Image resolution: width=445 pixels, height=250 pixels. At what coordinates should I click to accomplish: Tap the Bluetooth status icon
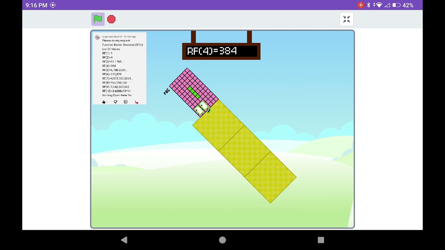[x=369, y=5]
